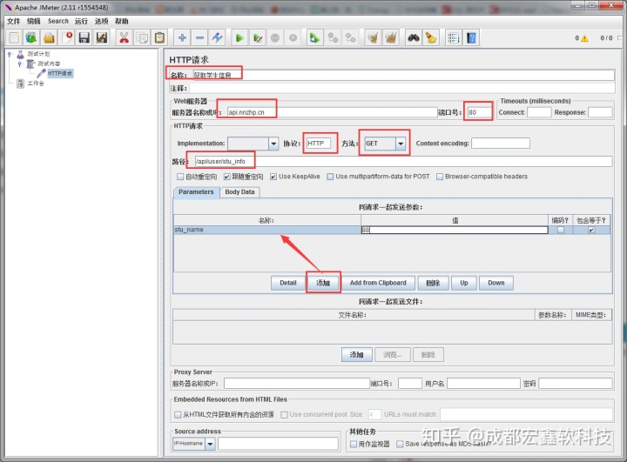Screen dimensions: 627x462
Task: Open the Function Helper dialog icon
Action: coord(453,38)
